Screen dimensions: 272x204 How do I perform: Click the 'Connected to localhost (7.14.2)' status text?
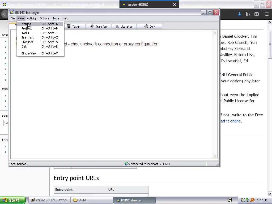(x=149, y=164)
